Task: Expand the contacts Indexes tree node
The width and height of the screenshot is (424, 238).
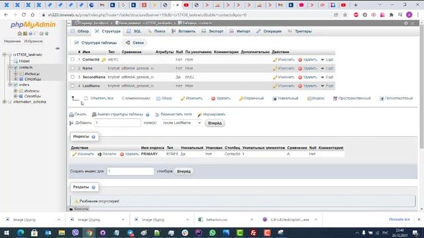Action: (x=15, y=73)
